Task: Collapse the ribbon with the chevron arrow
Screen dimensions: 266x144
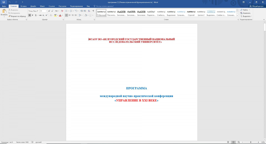Action: click(264, 20)
